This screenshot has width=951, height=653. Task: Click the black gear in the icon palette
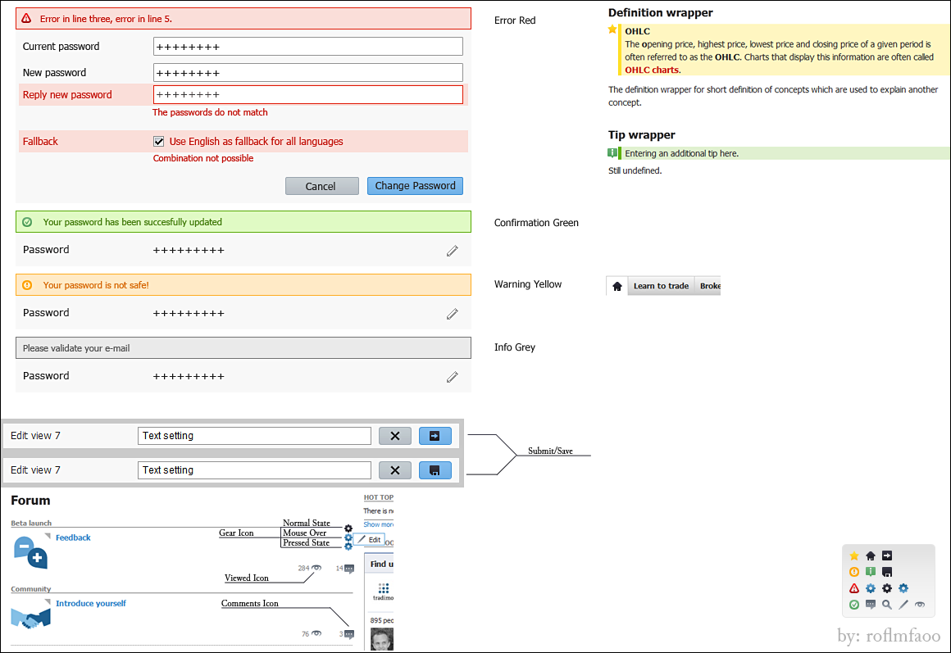(x=887, y=588)
